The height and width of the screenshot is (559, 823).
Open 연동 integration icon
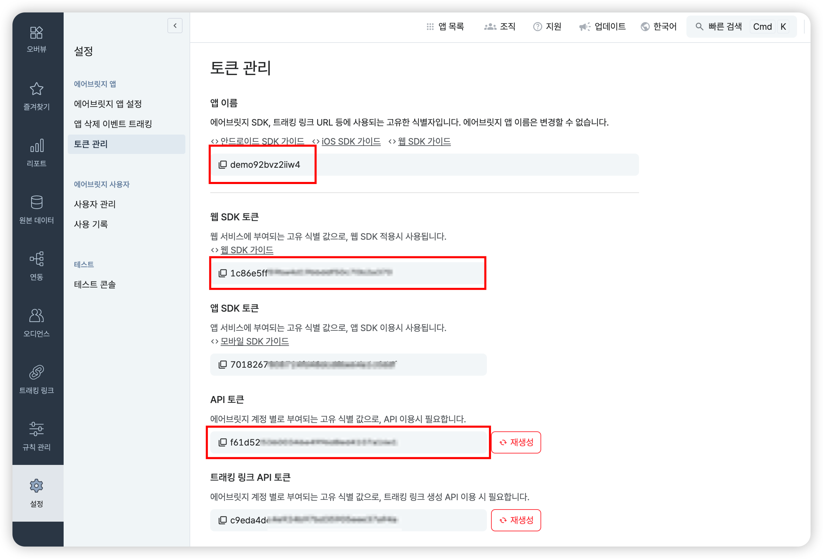(x=36, y=259)
